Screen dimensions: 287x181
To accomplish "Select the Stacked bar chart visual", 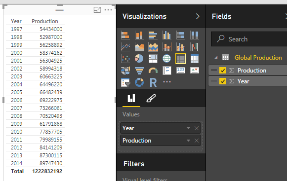I will [x=125, y=35].
